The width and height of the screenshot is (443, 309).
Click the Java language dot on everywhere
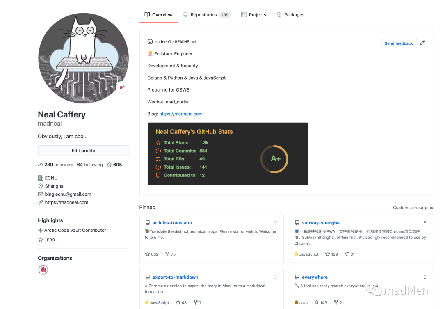(297, 302)
